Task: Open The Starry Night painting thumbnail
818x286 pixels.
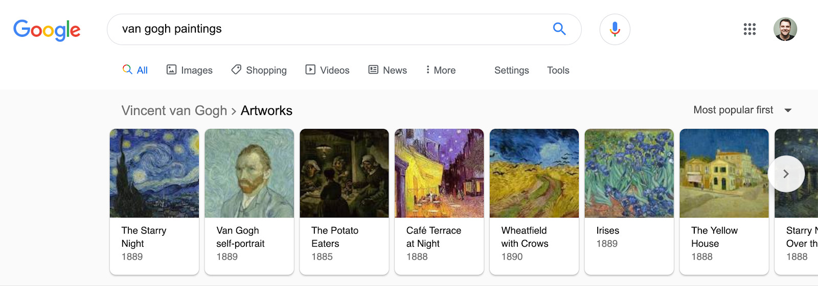Action: [154, 173]
